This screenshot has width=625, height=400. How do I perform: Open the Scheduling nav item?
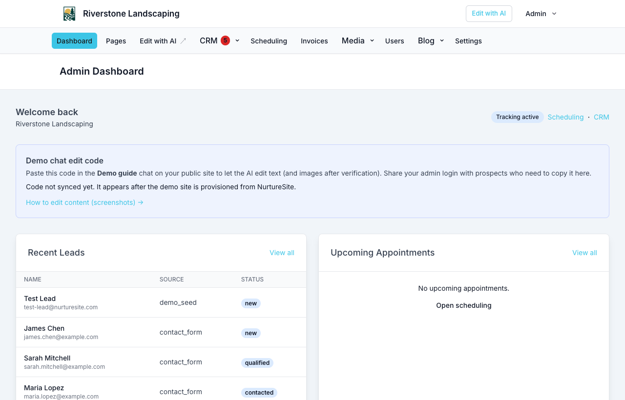coord(269,41)
